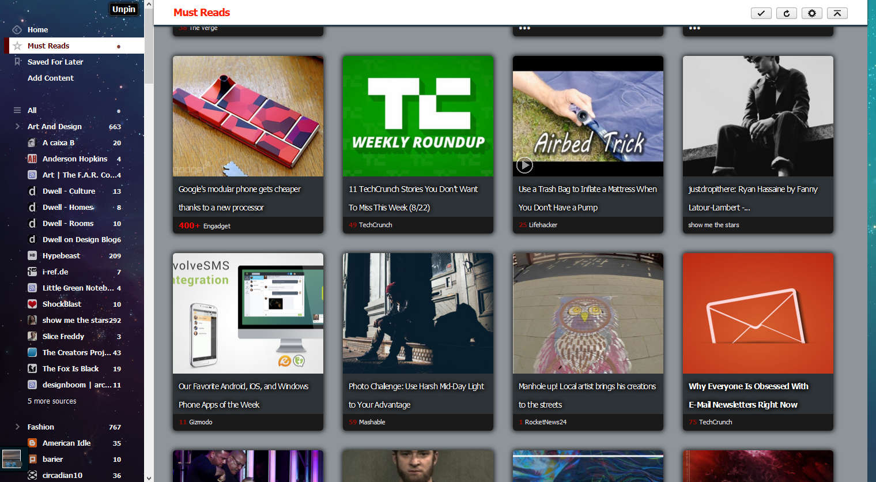
Task: Open Photo Challenge Harsh Mid-Day Light article
Action: pyautogui.click(x=416, y=396)
